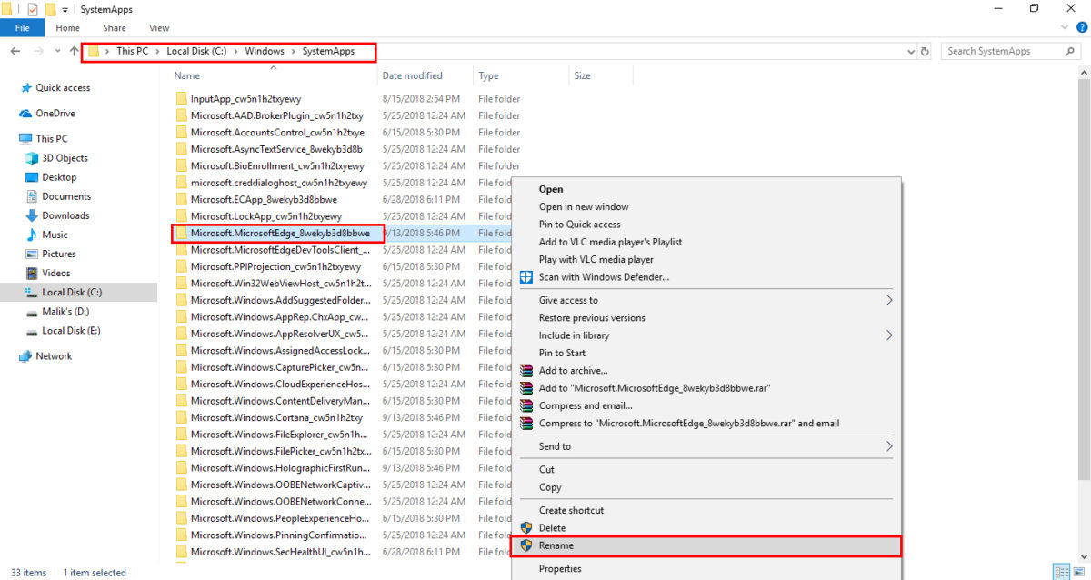This screenshot has height=580, width=1091.
Task: Click the up one level arrow
Action: click(74, 51)
